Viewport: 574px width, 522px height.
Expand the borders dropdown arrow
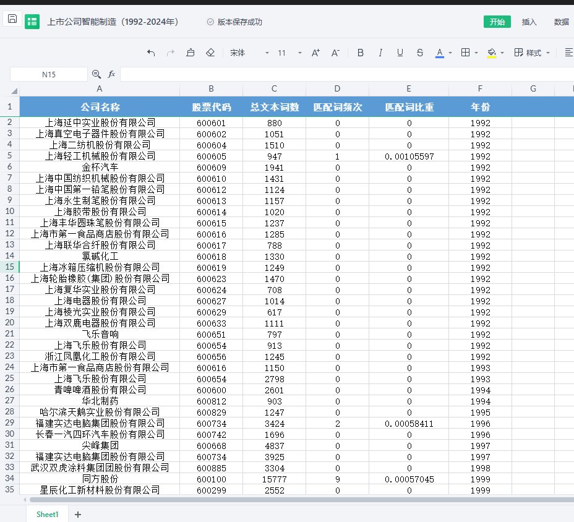tap(476, 53)
